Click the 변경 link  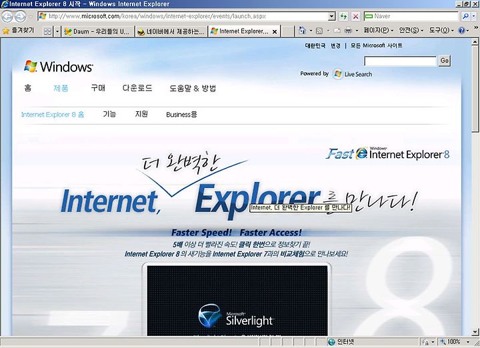pyautogui.click(x=335, y=45)
